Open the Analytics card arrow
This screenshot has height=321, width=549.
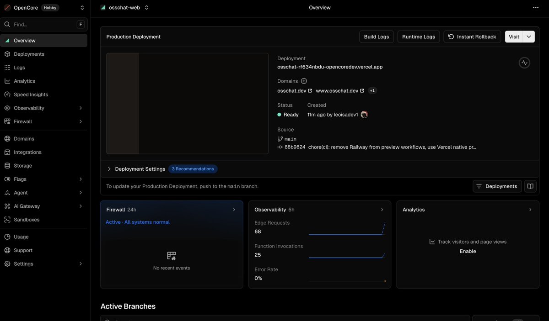530,210
